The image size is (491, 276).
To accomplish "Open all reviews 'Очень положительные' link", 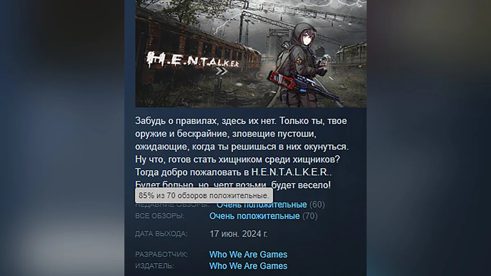I will [255, 216].
